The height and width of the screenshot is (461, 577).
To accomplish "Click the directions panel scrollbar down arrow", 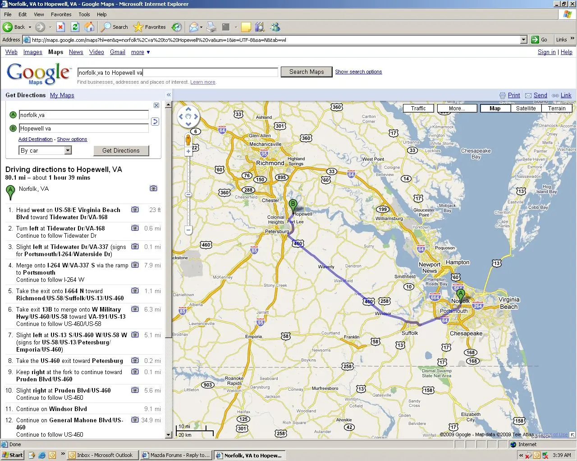I will pyautogui.click(x=169, y=435).
